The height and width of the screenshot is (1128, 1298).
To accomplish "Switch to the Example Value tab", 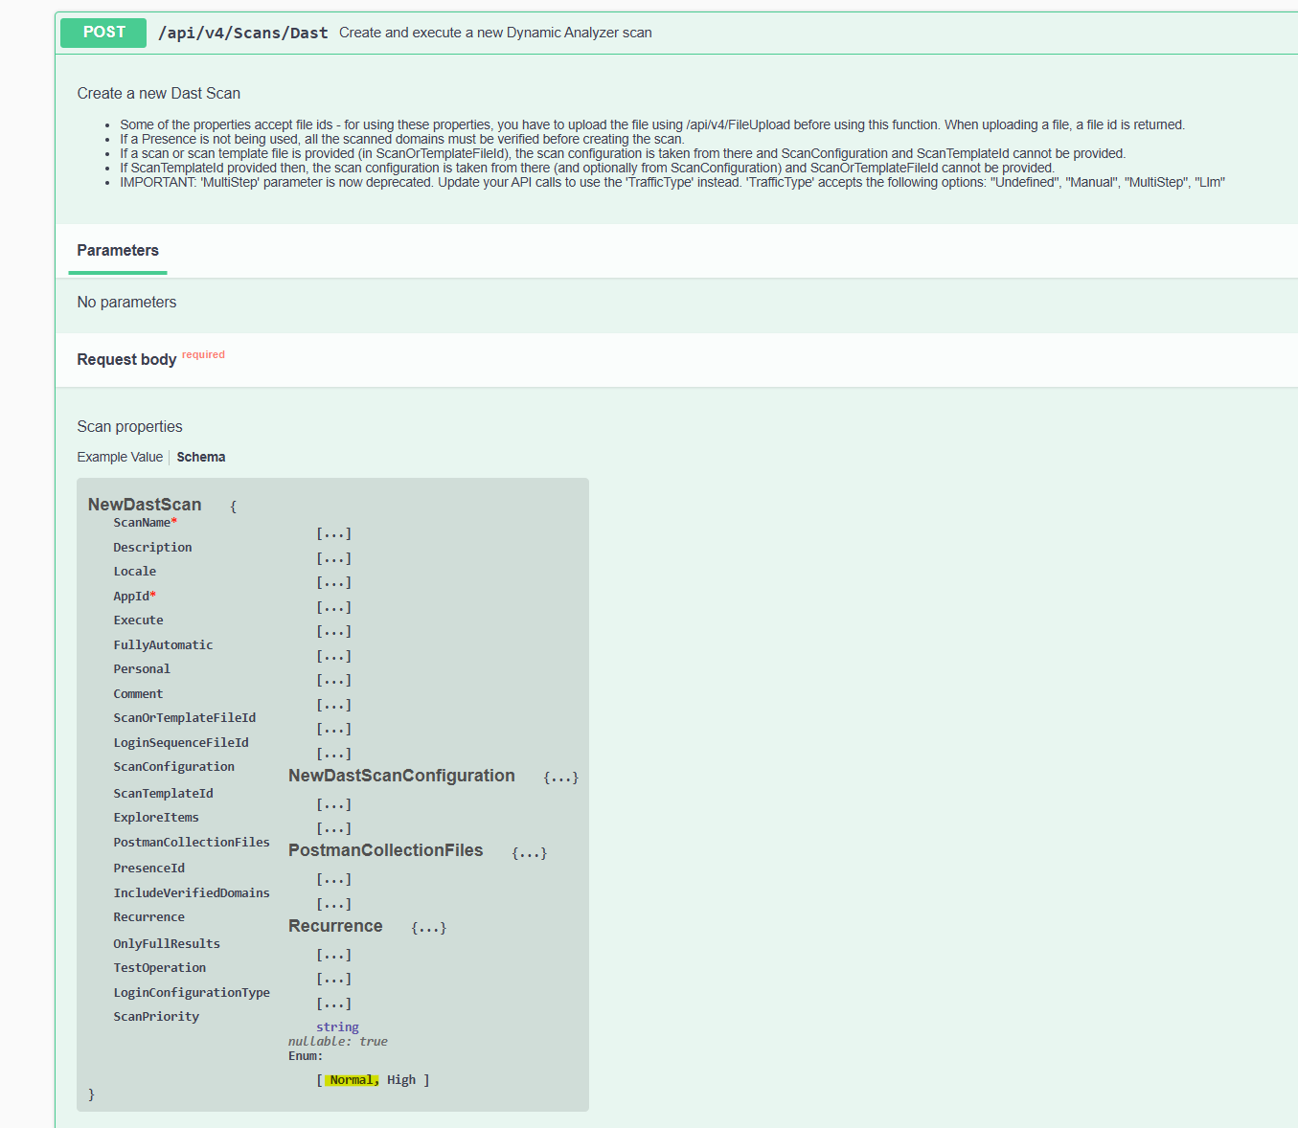I will point(120,457).
